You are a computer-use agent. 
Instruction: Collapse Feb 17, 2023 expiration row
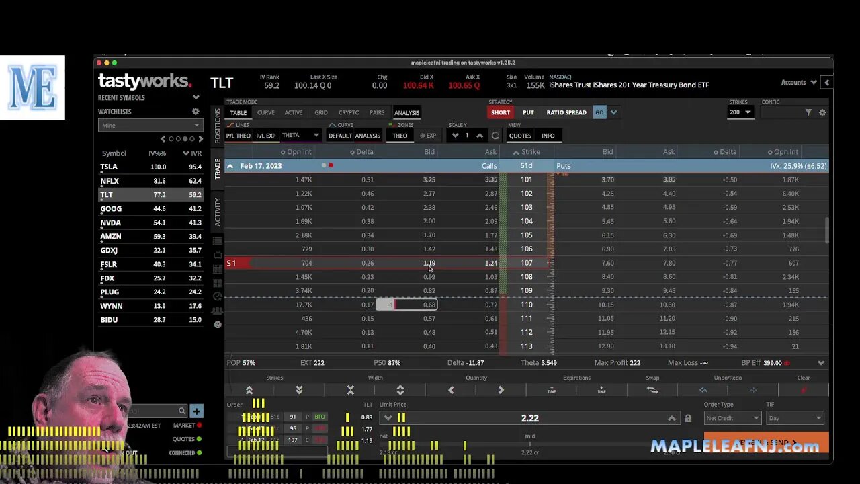230,166
